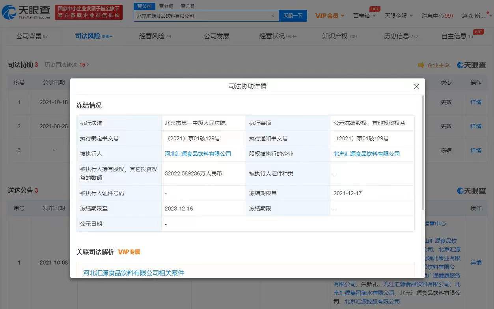Open 详情 for row 2021-08-26
The image size is (494, 309).
coord(476,126)
